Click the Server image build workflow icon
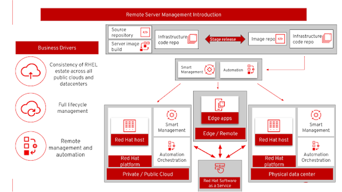The height and width of the screenshot is (192, 342). pyautogui.click(x=145, y=46)
